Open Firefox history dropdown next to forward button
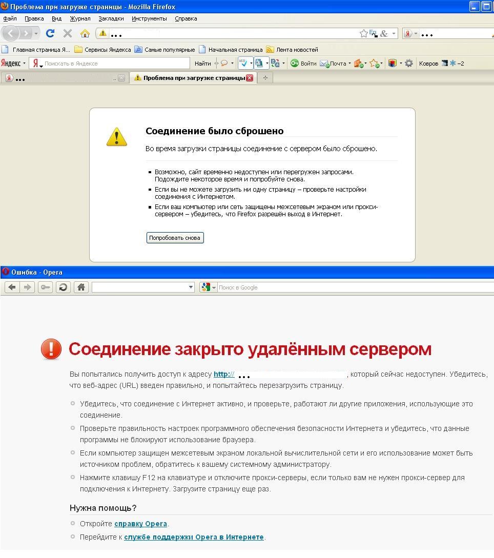 coord(36,34)
